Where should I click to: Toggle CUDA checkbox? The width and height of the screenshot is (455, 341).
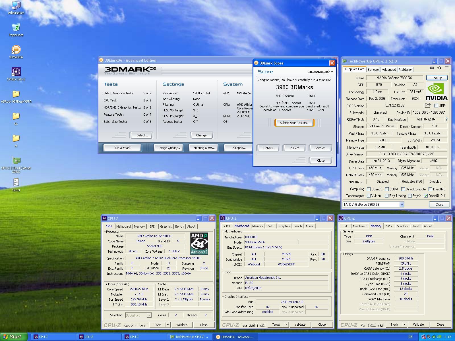[387, 189]
